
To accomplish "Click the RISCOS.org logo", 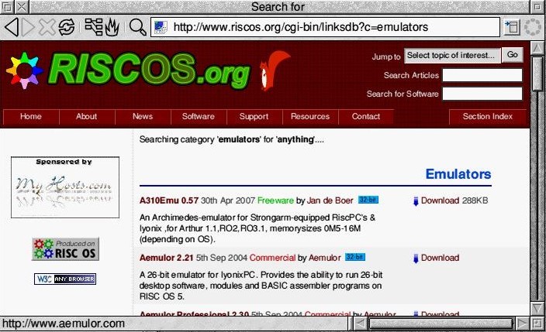I will (x=150, y=70).
